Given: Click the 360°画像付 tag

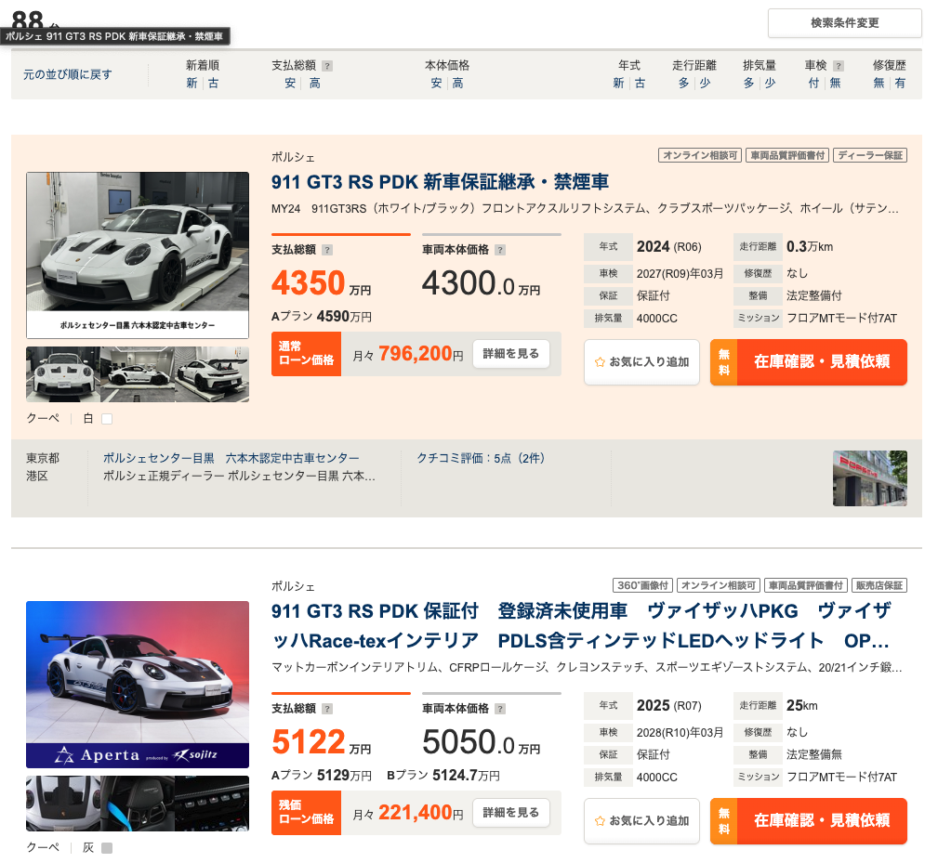Looking at the screenshot, I should coord(643,585).
